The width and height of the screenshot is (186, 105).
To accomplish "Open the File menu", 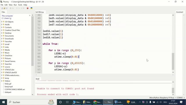I will [x=2, y=5].
